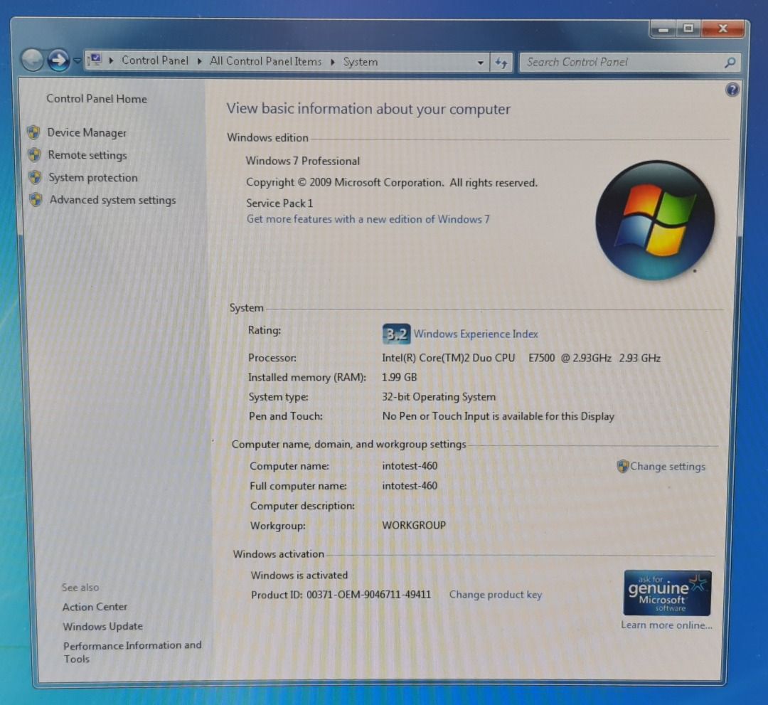Open Action Center from See also section

coord(95,607)
